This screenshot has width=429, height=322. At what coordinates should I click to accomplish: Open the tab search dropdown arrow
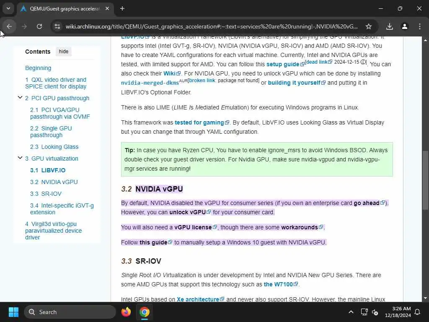click(x=8, y=8)
